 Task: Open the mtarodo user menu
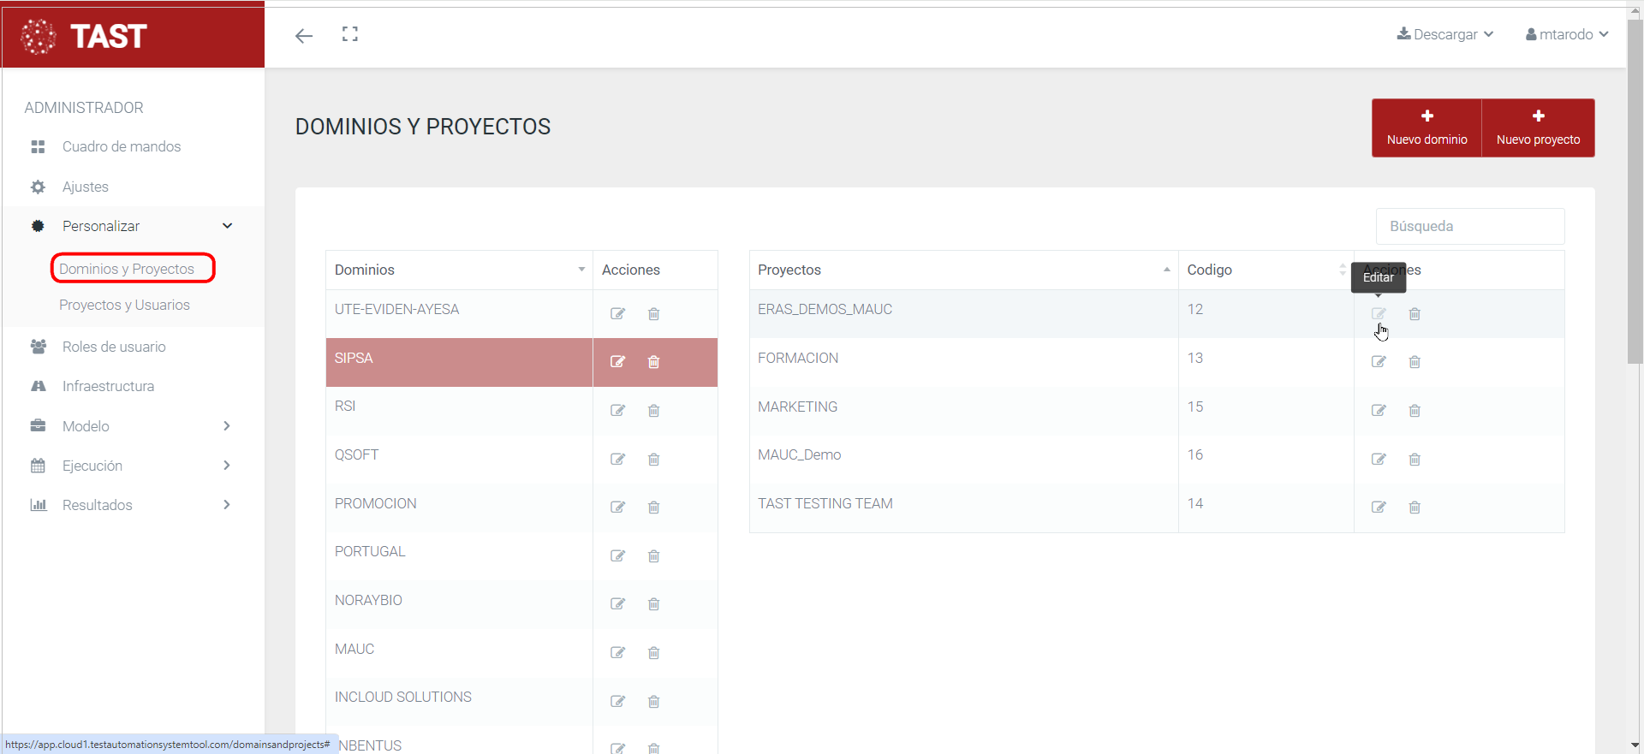[x=1566, y=34]
